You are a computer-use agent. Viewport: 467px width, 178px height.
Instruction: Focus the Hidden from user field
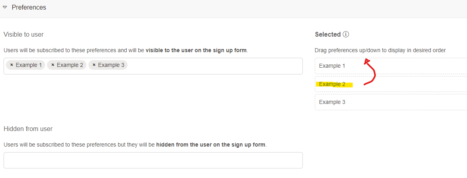153,160
